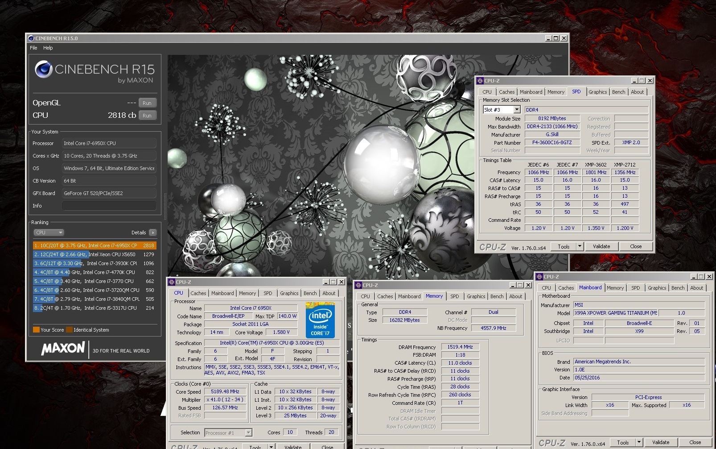Screen dimensions: 716x449
Task: Switch to Mainboard tab in the Memory window
Action: point(409,296)
